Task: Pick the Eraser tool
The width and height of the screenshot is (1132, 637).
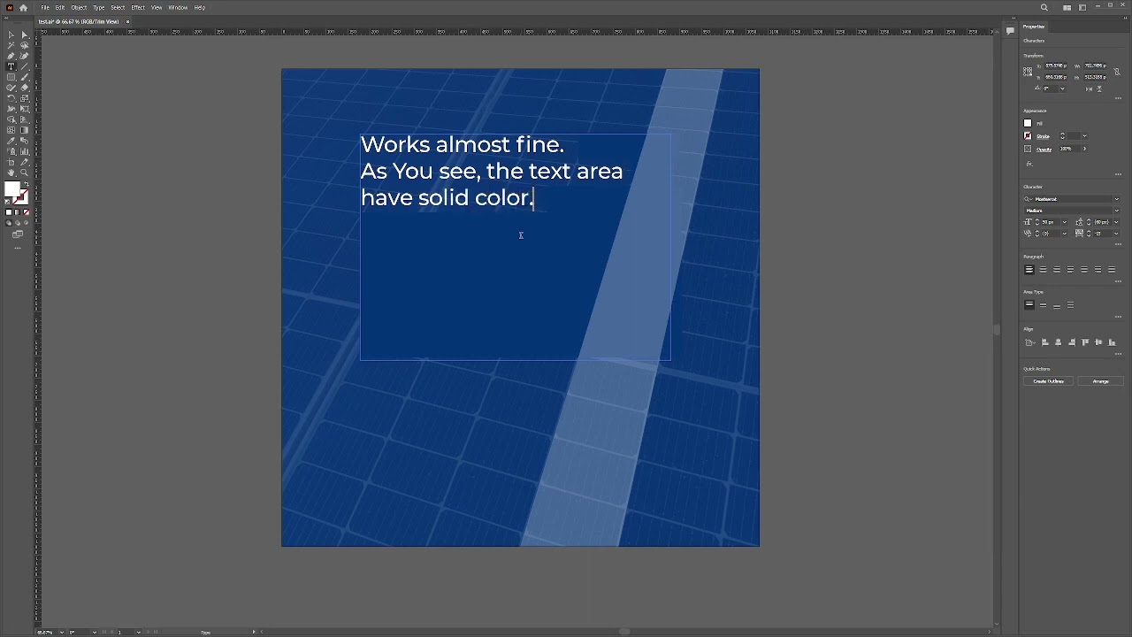Action: [24, 88]
